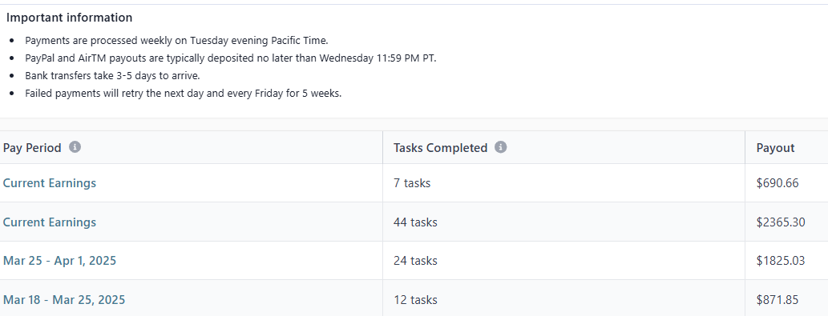
Task: Open the Current Earnings link showing 7 tasks
Action: (50, 182)
